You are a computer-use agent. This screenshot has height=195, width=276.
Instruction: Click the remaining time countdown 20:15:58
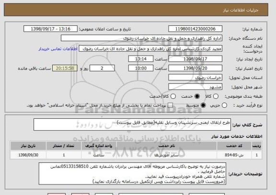coord(65,68)
